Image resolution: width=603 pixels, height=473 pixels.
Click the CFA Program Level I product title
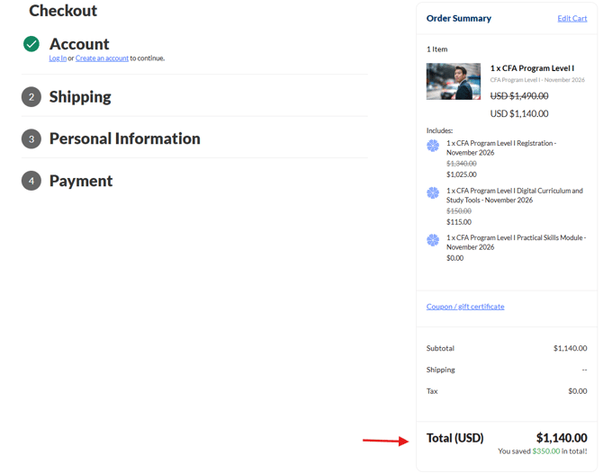(532, 68)
